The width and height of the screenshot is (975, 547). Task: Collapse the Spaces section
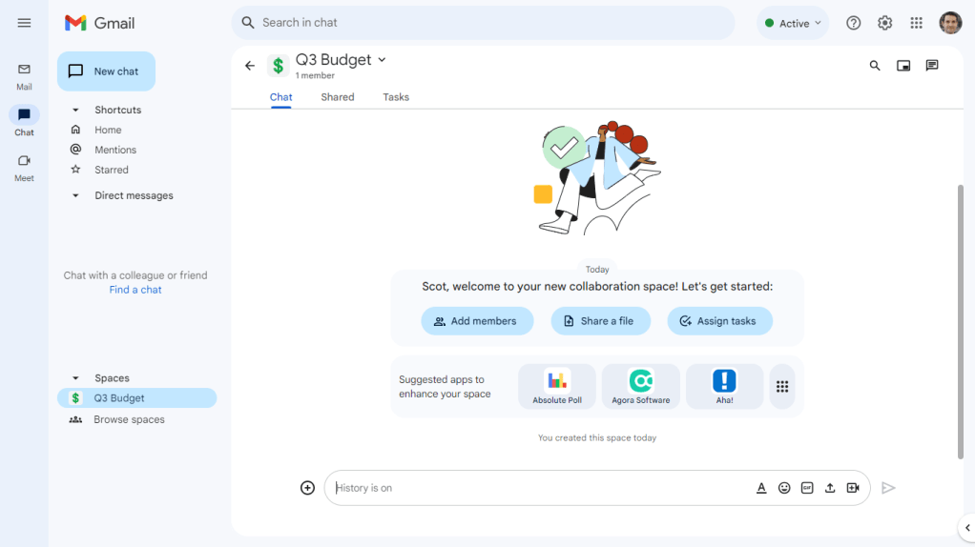click(75, 378)
